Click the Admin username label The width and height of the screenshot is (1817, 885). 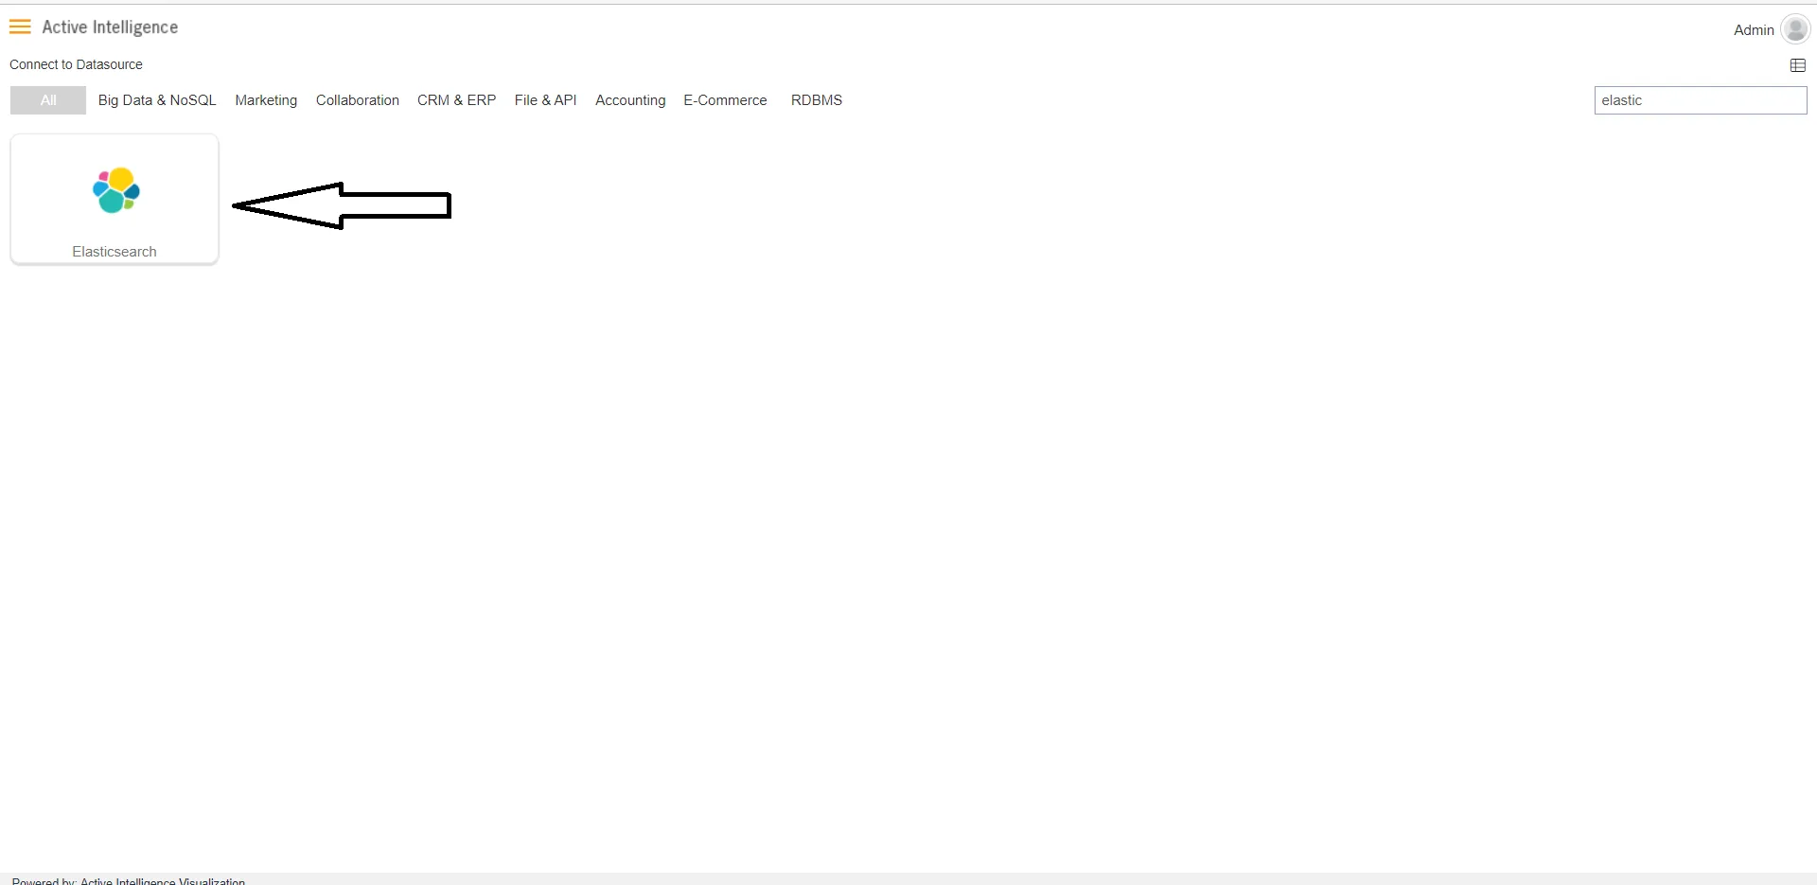point(1754,30)
